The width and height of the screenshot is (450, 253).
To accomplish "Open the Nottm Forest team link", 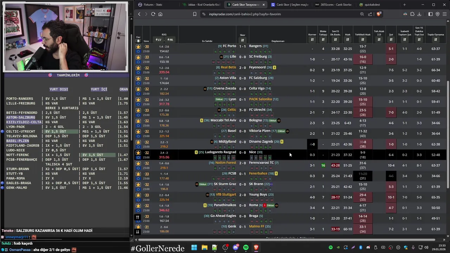I will coord(225,163).
